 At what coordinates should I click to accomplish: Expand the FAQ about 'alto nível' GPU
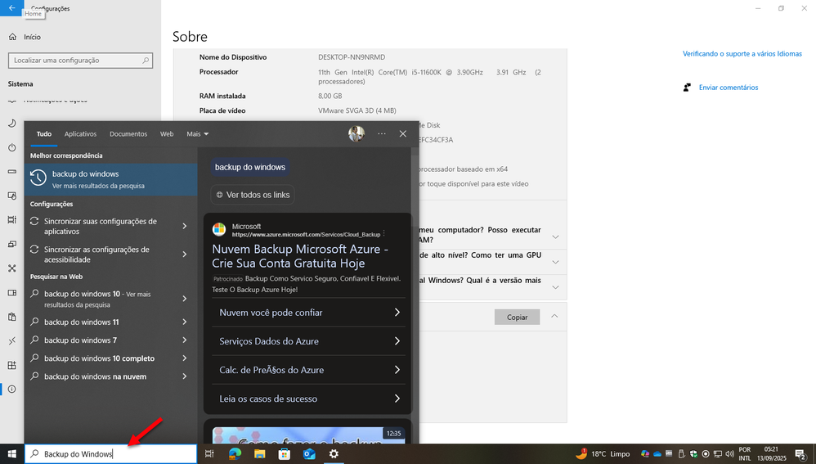click(x=555, y=262)
